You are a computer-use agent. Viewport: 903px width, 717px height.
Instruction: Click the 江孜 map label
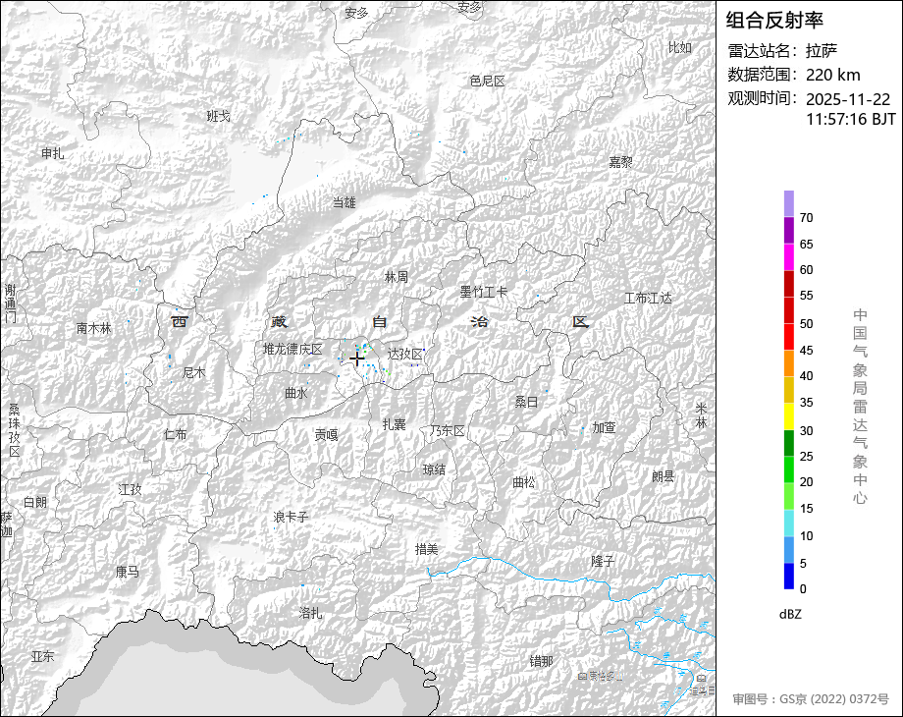pyautogui.click(x=130, y=489)
